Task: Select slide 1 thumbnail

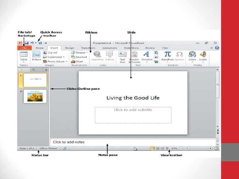Action: tap(35, 80)
